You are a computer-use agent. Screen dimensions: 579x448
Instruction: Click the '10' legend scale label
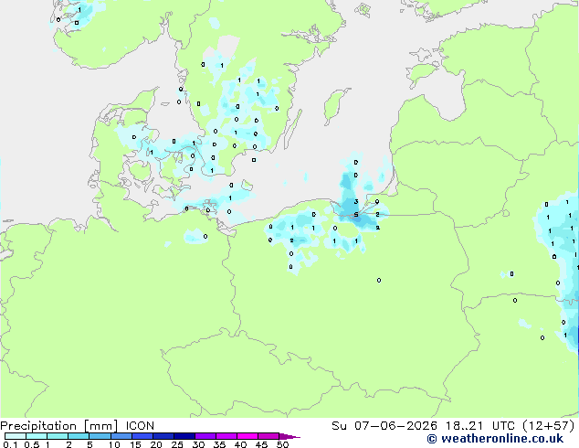(x=114, y=444)
